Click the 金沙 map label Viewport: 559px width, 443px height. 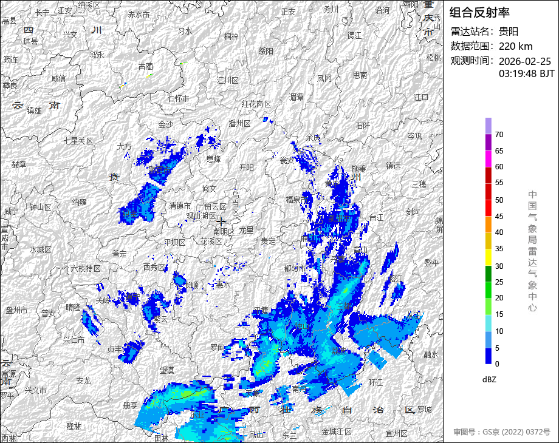[165, 124]
